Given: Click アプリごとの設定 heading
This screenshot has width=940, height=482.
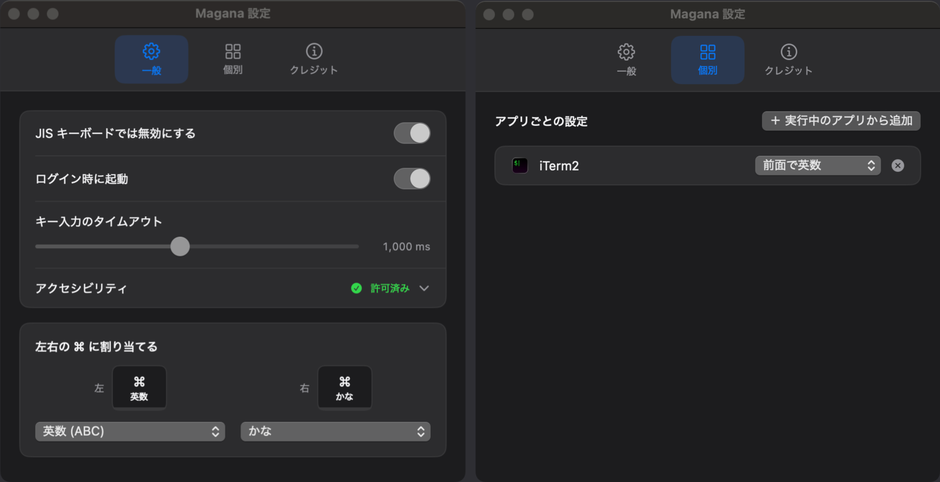Looking at the screenshot, I should tap(541, 121).
